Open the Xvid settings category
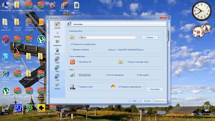Screen dimensions: 215x121 (x=57, y=77)
